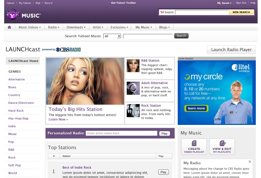
Task: Select the Hip-Hop/Rap genre
Action: 18,118
